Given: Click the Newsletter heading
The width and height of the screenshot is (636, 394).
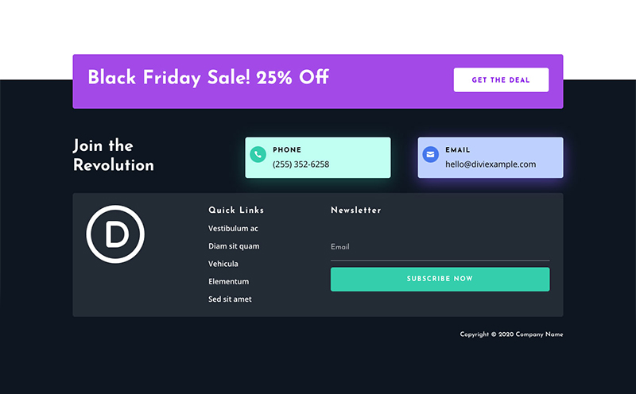Looking at the screenshot, I should 356,211.
